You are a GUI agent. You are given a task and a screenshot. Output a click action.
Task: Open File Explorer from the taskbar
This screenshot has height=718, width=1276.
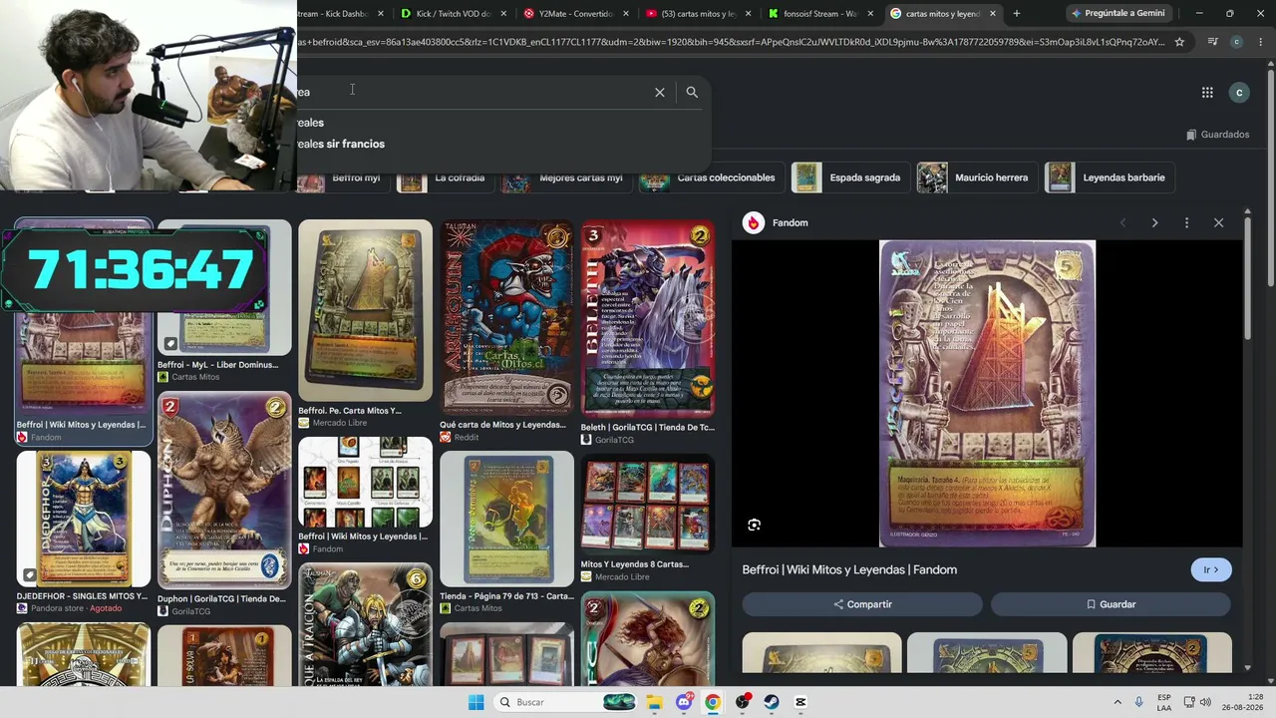pos(654,702)
